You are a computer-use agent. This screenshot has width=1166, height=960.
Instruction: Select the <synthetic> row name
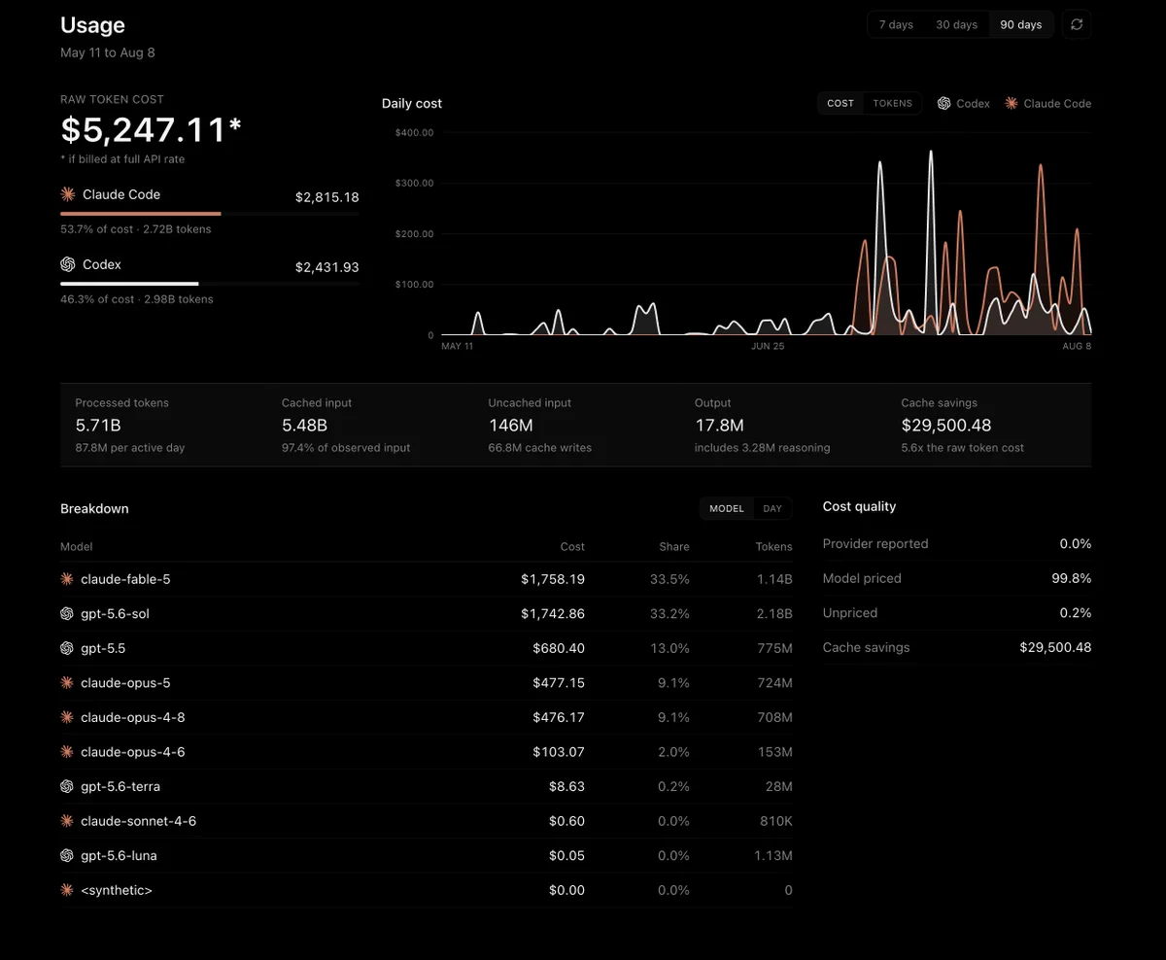coord(117,890)
